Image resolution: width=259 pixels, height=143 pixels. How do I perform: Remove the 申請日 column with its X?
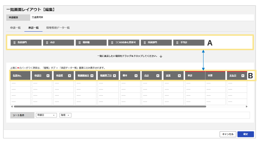pyautogui.click(x=48, y=75)
